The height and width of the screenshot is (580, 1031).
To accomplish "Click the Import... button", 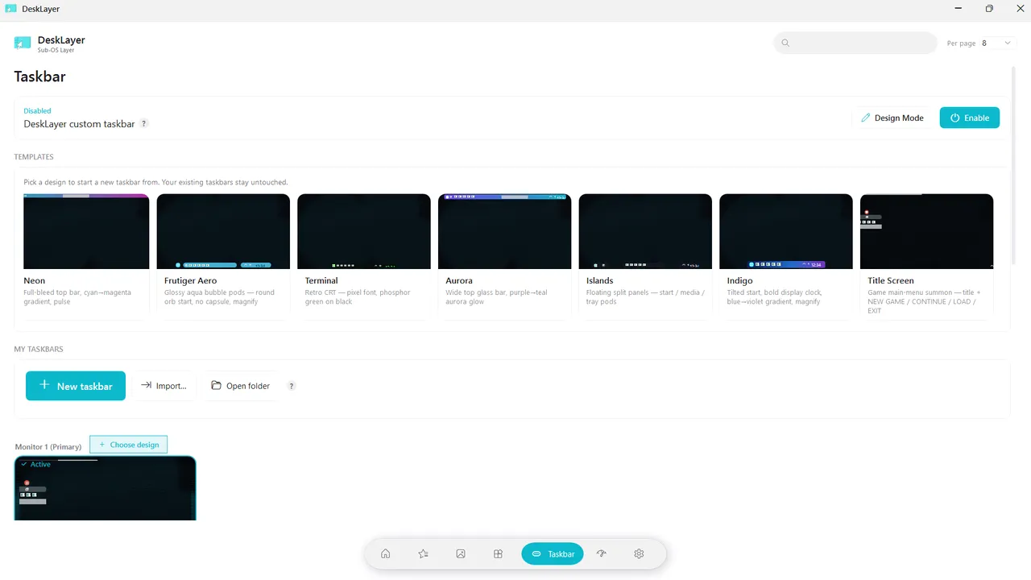I will click(x=164, y=386).
